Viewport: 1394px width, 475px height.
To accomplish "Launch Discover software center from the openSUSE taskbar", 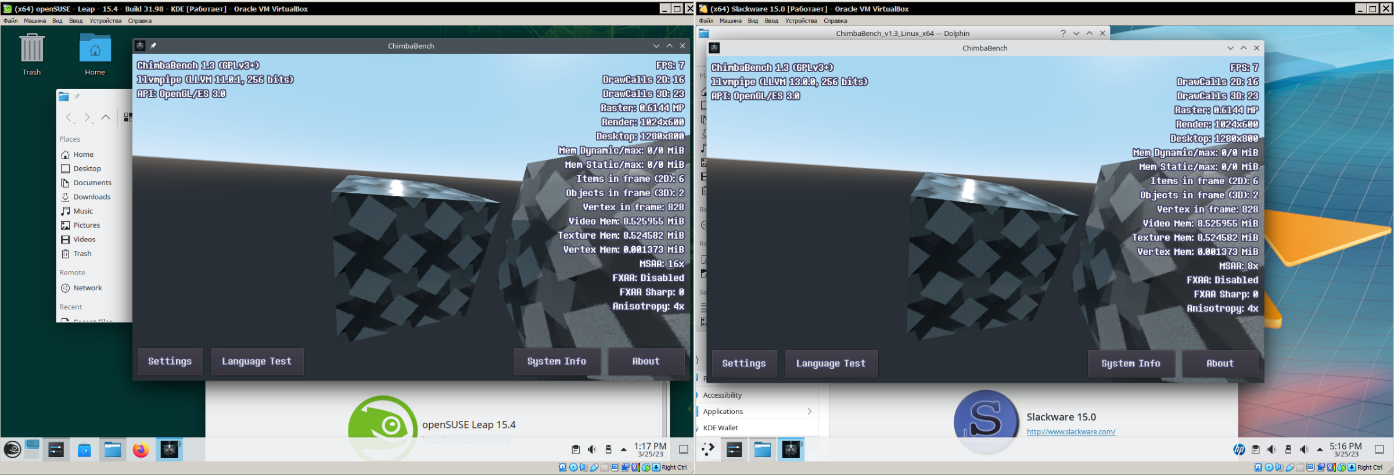I will point(85,449).
